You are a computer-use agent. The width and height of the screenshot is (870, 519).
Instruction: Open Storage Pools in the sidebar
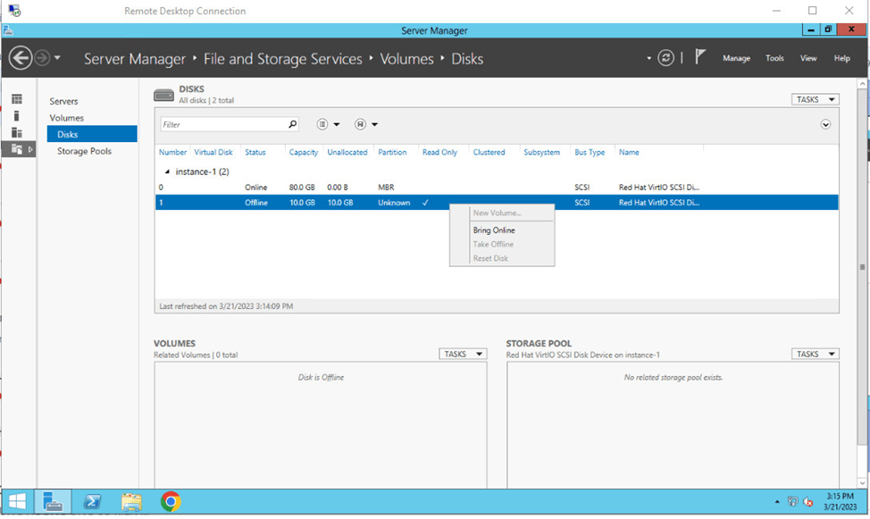(84, 151)
